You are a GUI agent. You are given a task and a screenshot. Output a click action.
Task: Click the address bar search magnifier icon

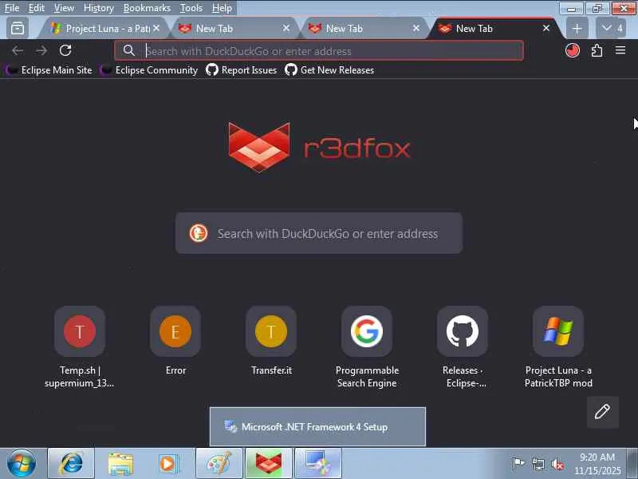[x=129, y=50]
